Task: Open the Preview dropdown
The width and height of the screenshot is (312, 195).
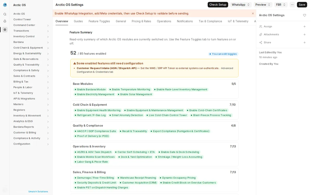Action: 263,5
